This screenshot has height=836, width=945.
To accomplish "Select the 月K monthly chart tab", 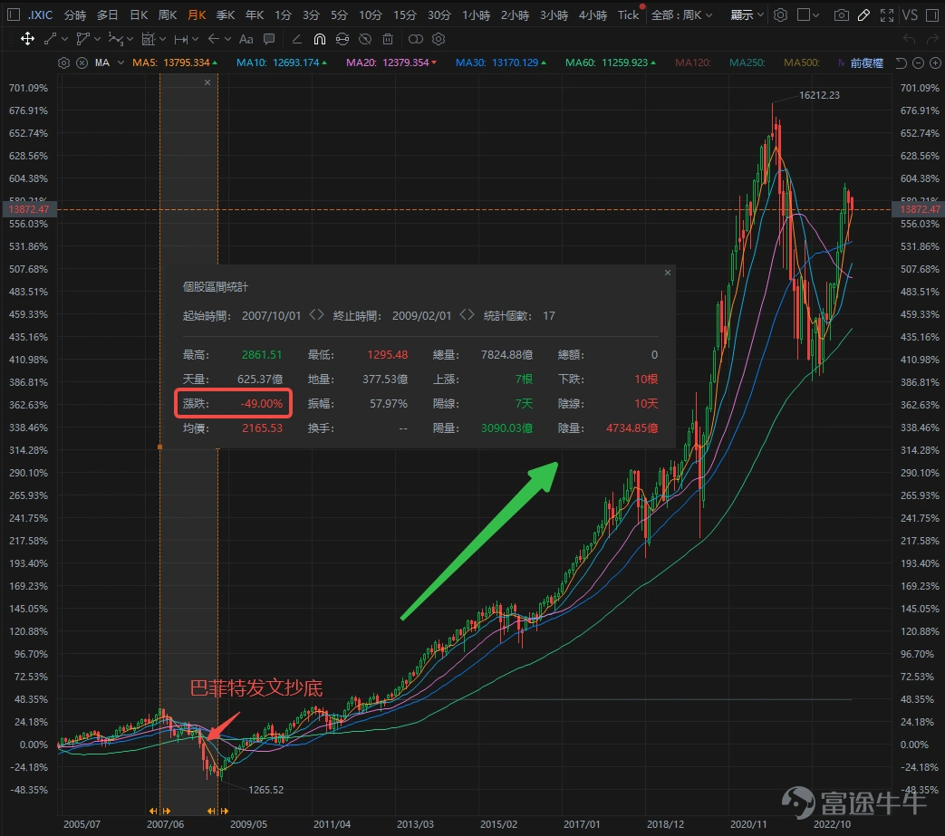I will coord(198,15).
